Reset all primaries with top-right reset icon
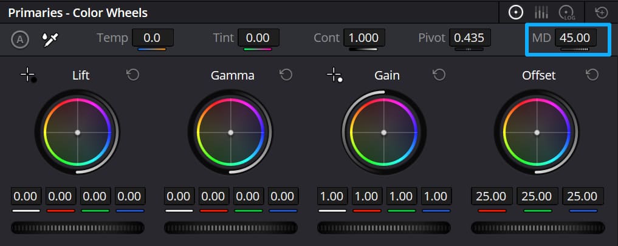This screenshot has height=246, width=618. pos(602,13)
